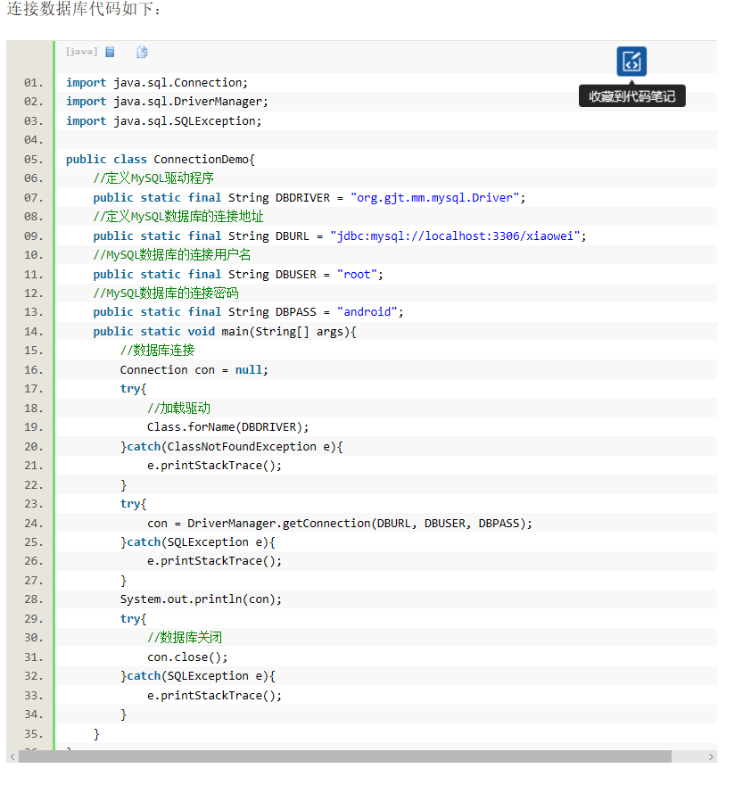The width and height of the screenshot is (743, 785).
Task: Click the comment //定义MySQL数据库的连接地址
Action: click(x=178, y=217)
